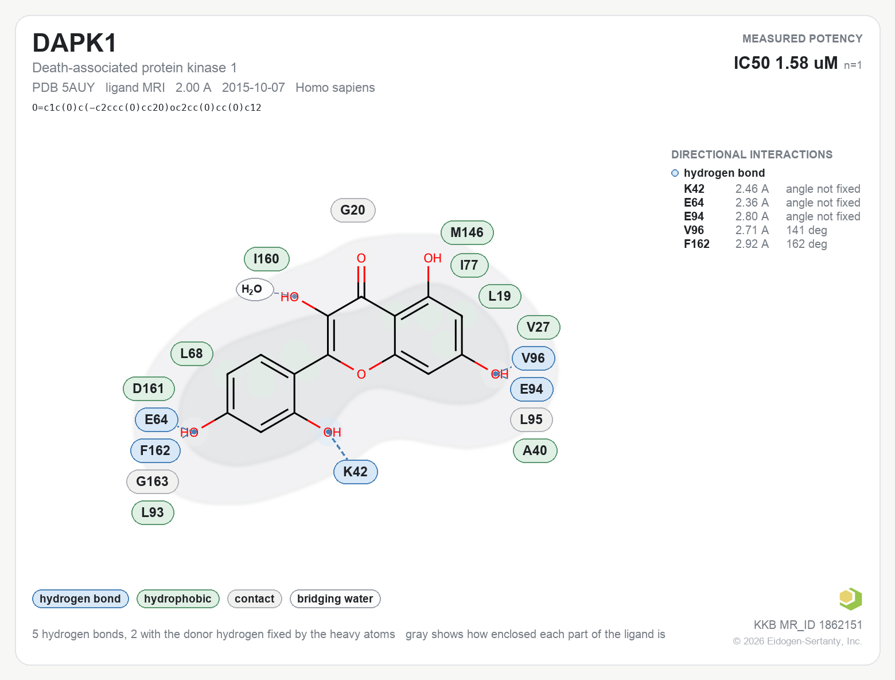The height and width of the screenshot is (680, 895).
Task: Click the F162 residue bubble
Action: (x=155, y=450)
